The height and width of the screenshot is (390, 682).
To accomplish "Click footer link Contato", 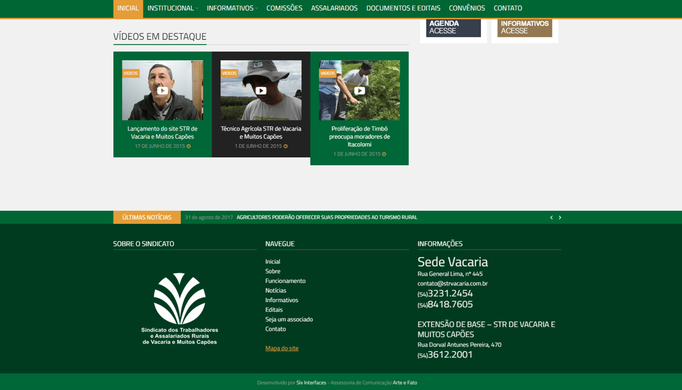I will (275, 329).
